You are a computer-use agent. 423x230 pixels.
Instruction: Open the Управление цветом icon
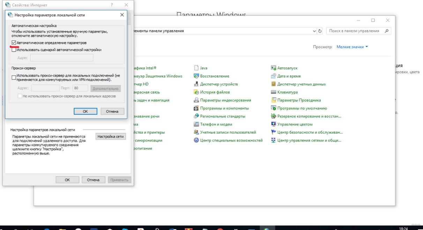click(274, 124)
